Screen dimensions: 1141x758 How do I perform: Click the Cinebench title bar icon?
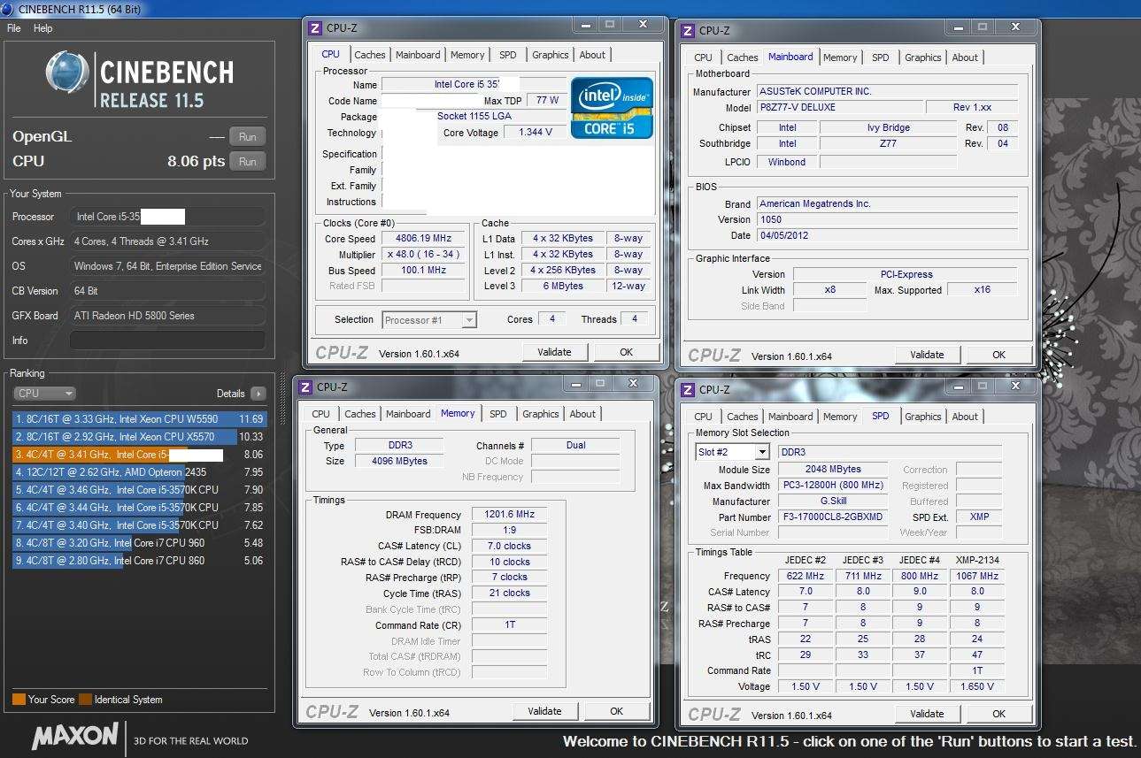point(8,10)
